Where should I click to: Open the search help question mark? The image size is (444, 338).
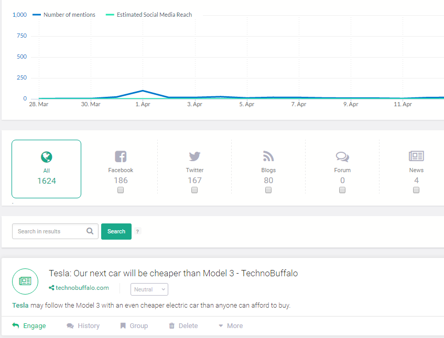137,231
